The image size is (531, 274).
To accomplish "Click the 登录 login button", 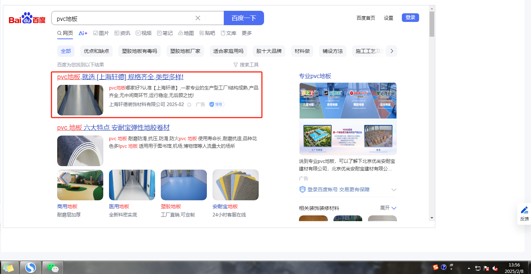I will [x=410, y=17].
